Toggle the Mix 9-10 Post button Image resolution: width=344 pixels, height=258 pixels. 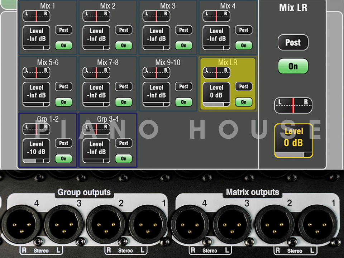183,87
